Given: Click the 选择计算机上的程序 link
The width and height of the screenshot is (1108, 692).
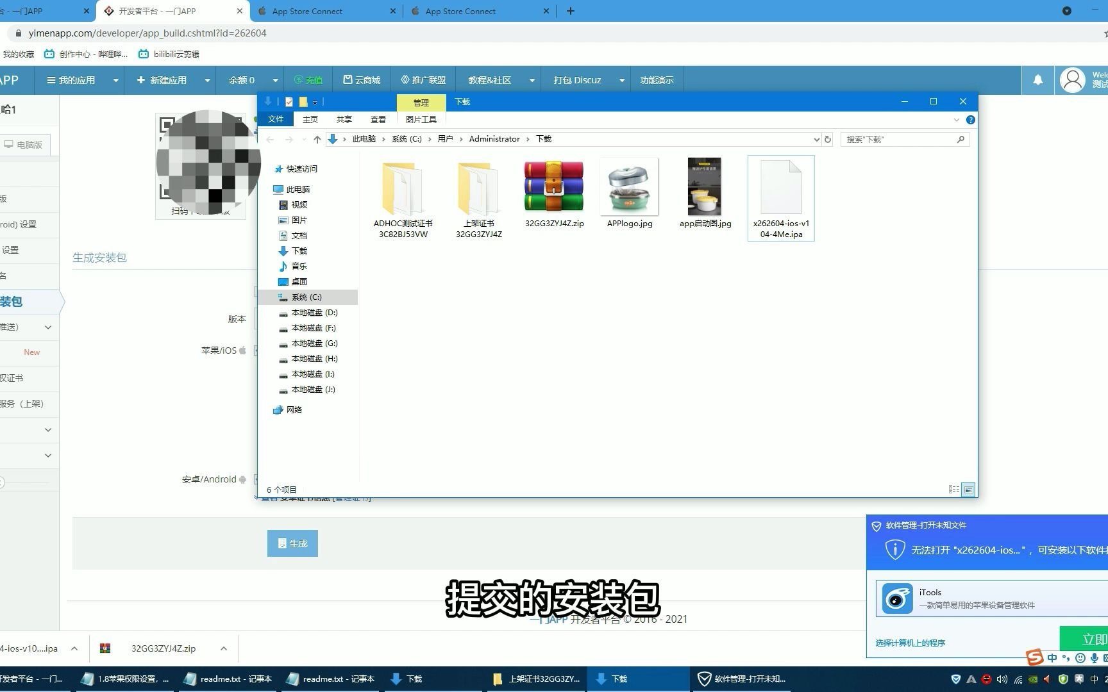Looking at the screenshot, I should (909, 643).
